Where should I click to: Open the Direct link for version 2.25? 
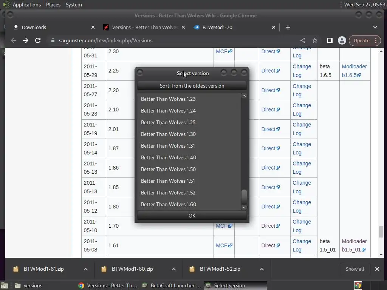pyautogui.click(x=270, y=71)
